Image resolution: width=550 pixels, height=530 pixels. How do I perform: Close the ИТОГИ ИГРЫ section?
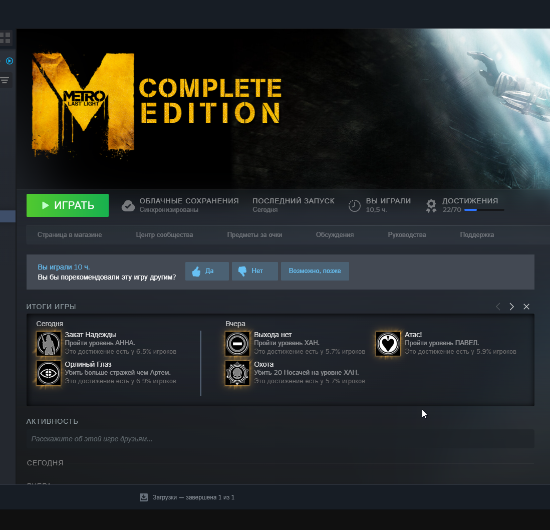coord(526,307)
